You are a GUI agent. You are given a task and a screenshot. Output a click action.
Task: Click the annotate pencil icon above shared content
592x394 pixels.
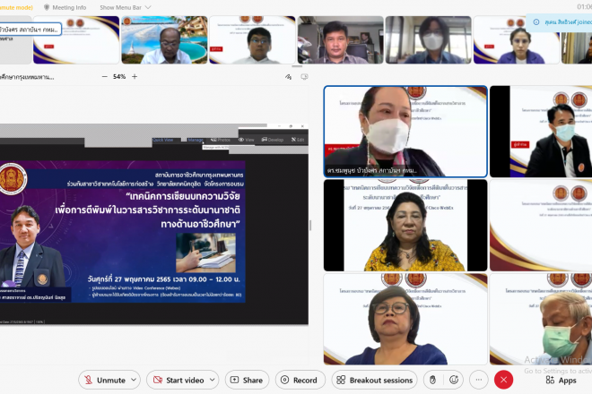[x=289, y=77]
